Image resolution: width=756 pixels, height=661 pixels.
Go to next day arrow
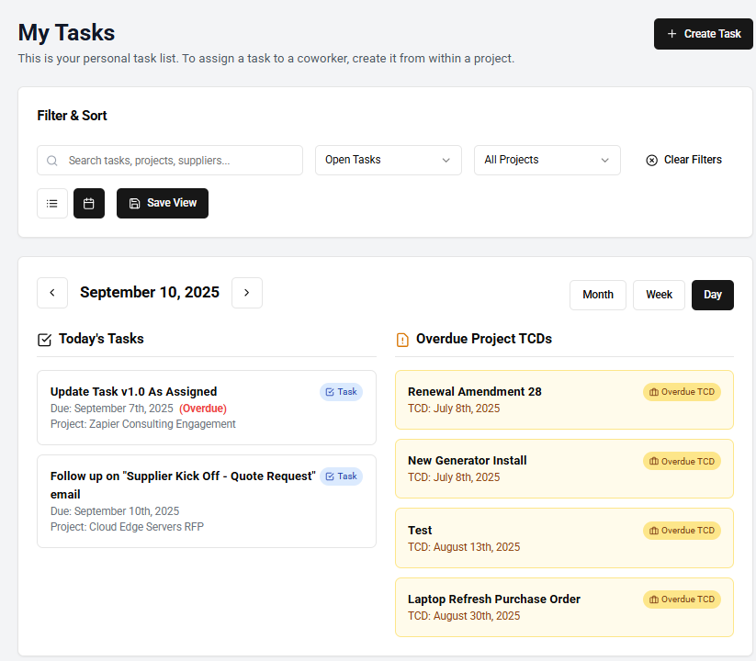click(247, 293)
